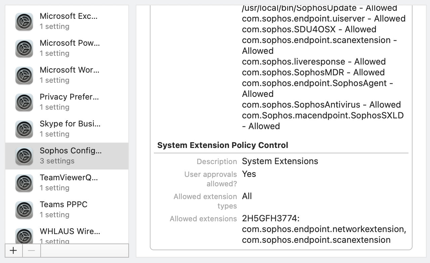
Task: Click the Privacy Preferences profile icon
Action: pyautogui.click(x=24, y=102)
